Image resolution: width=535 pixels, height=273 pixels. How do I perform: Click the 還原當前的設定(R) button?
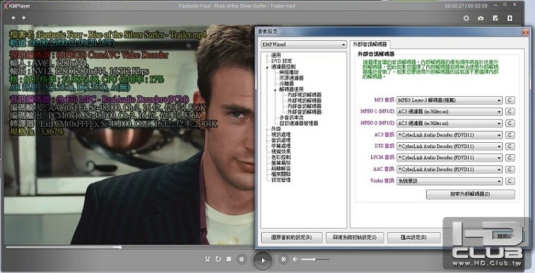pyautogui.click(x=291, y=237)
